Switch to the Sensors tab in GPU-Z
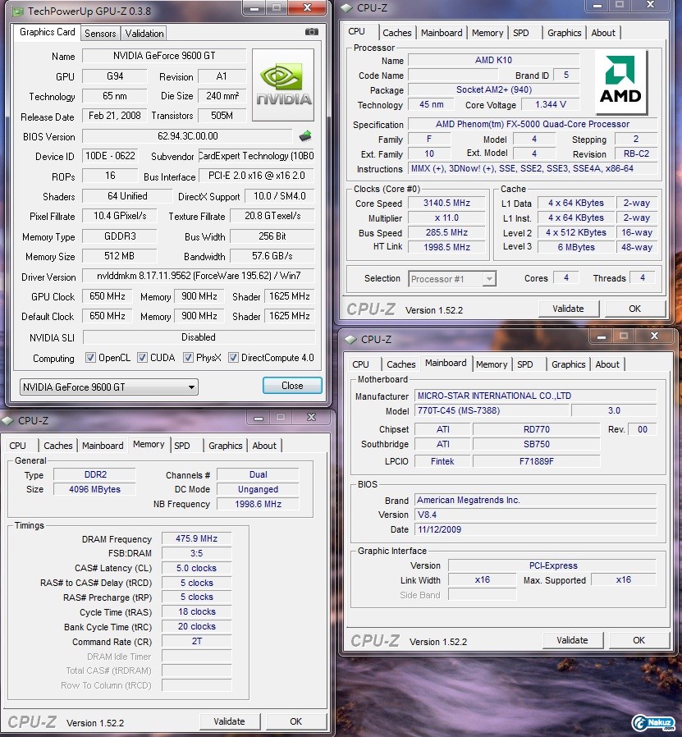Image resolution: width=682 pixels, height=737 pixels. [x=100, y=34]
